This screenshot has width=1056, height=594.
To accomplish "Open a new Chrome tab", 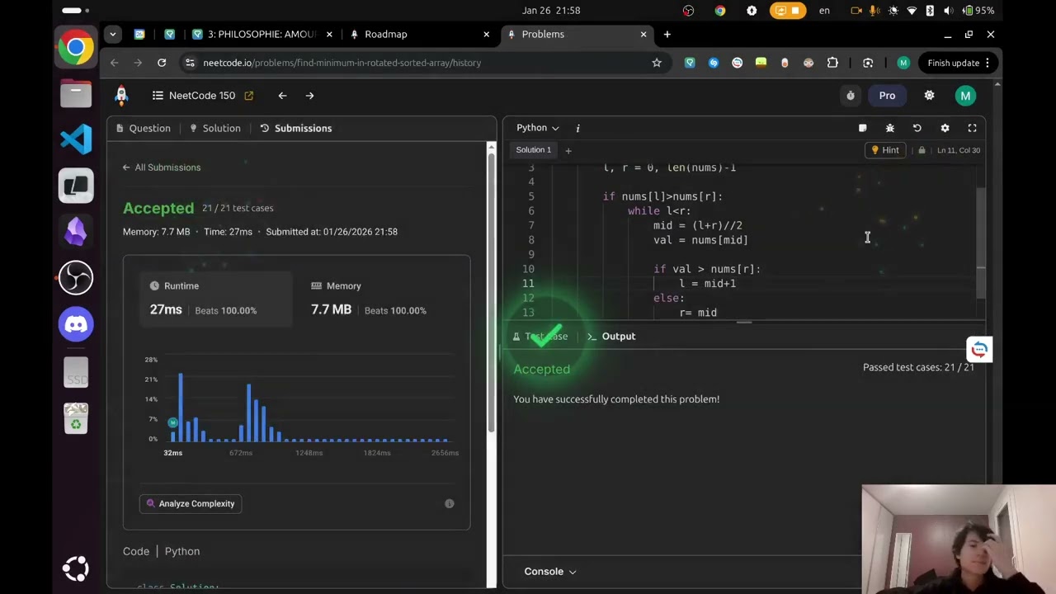I will click(x=667, y=34).
